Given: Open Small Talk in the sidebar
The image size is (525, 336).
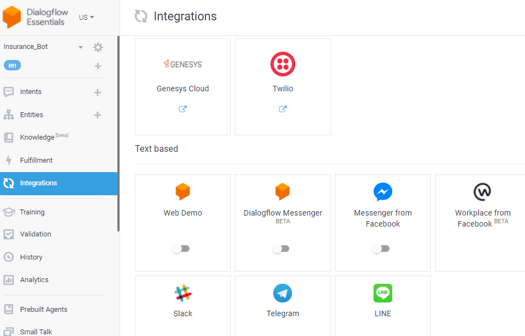Looking at the screenshot, I should [36, 332].
